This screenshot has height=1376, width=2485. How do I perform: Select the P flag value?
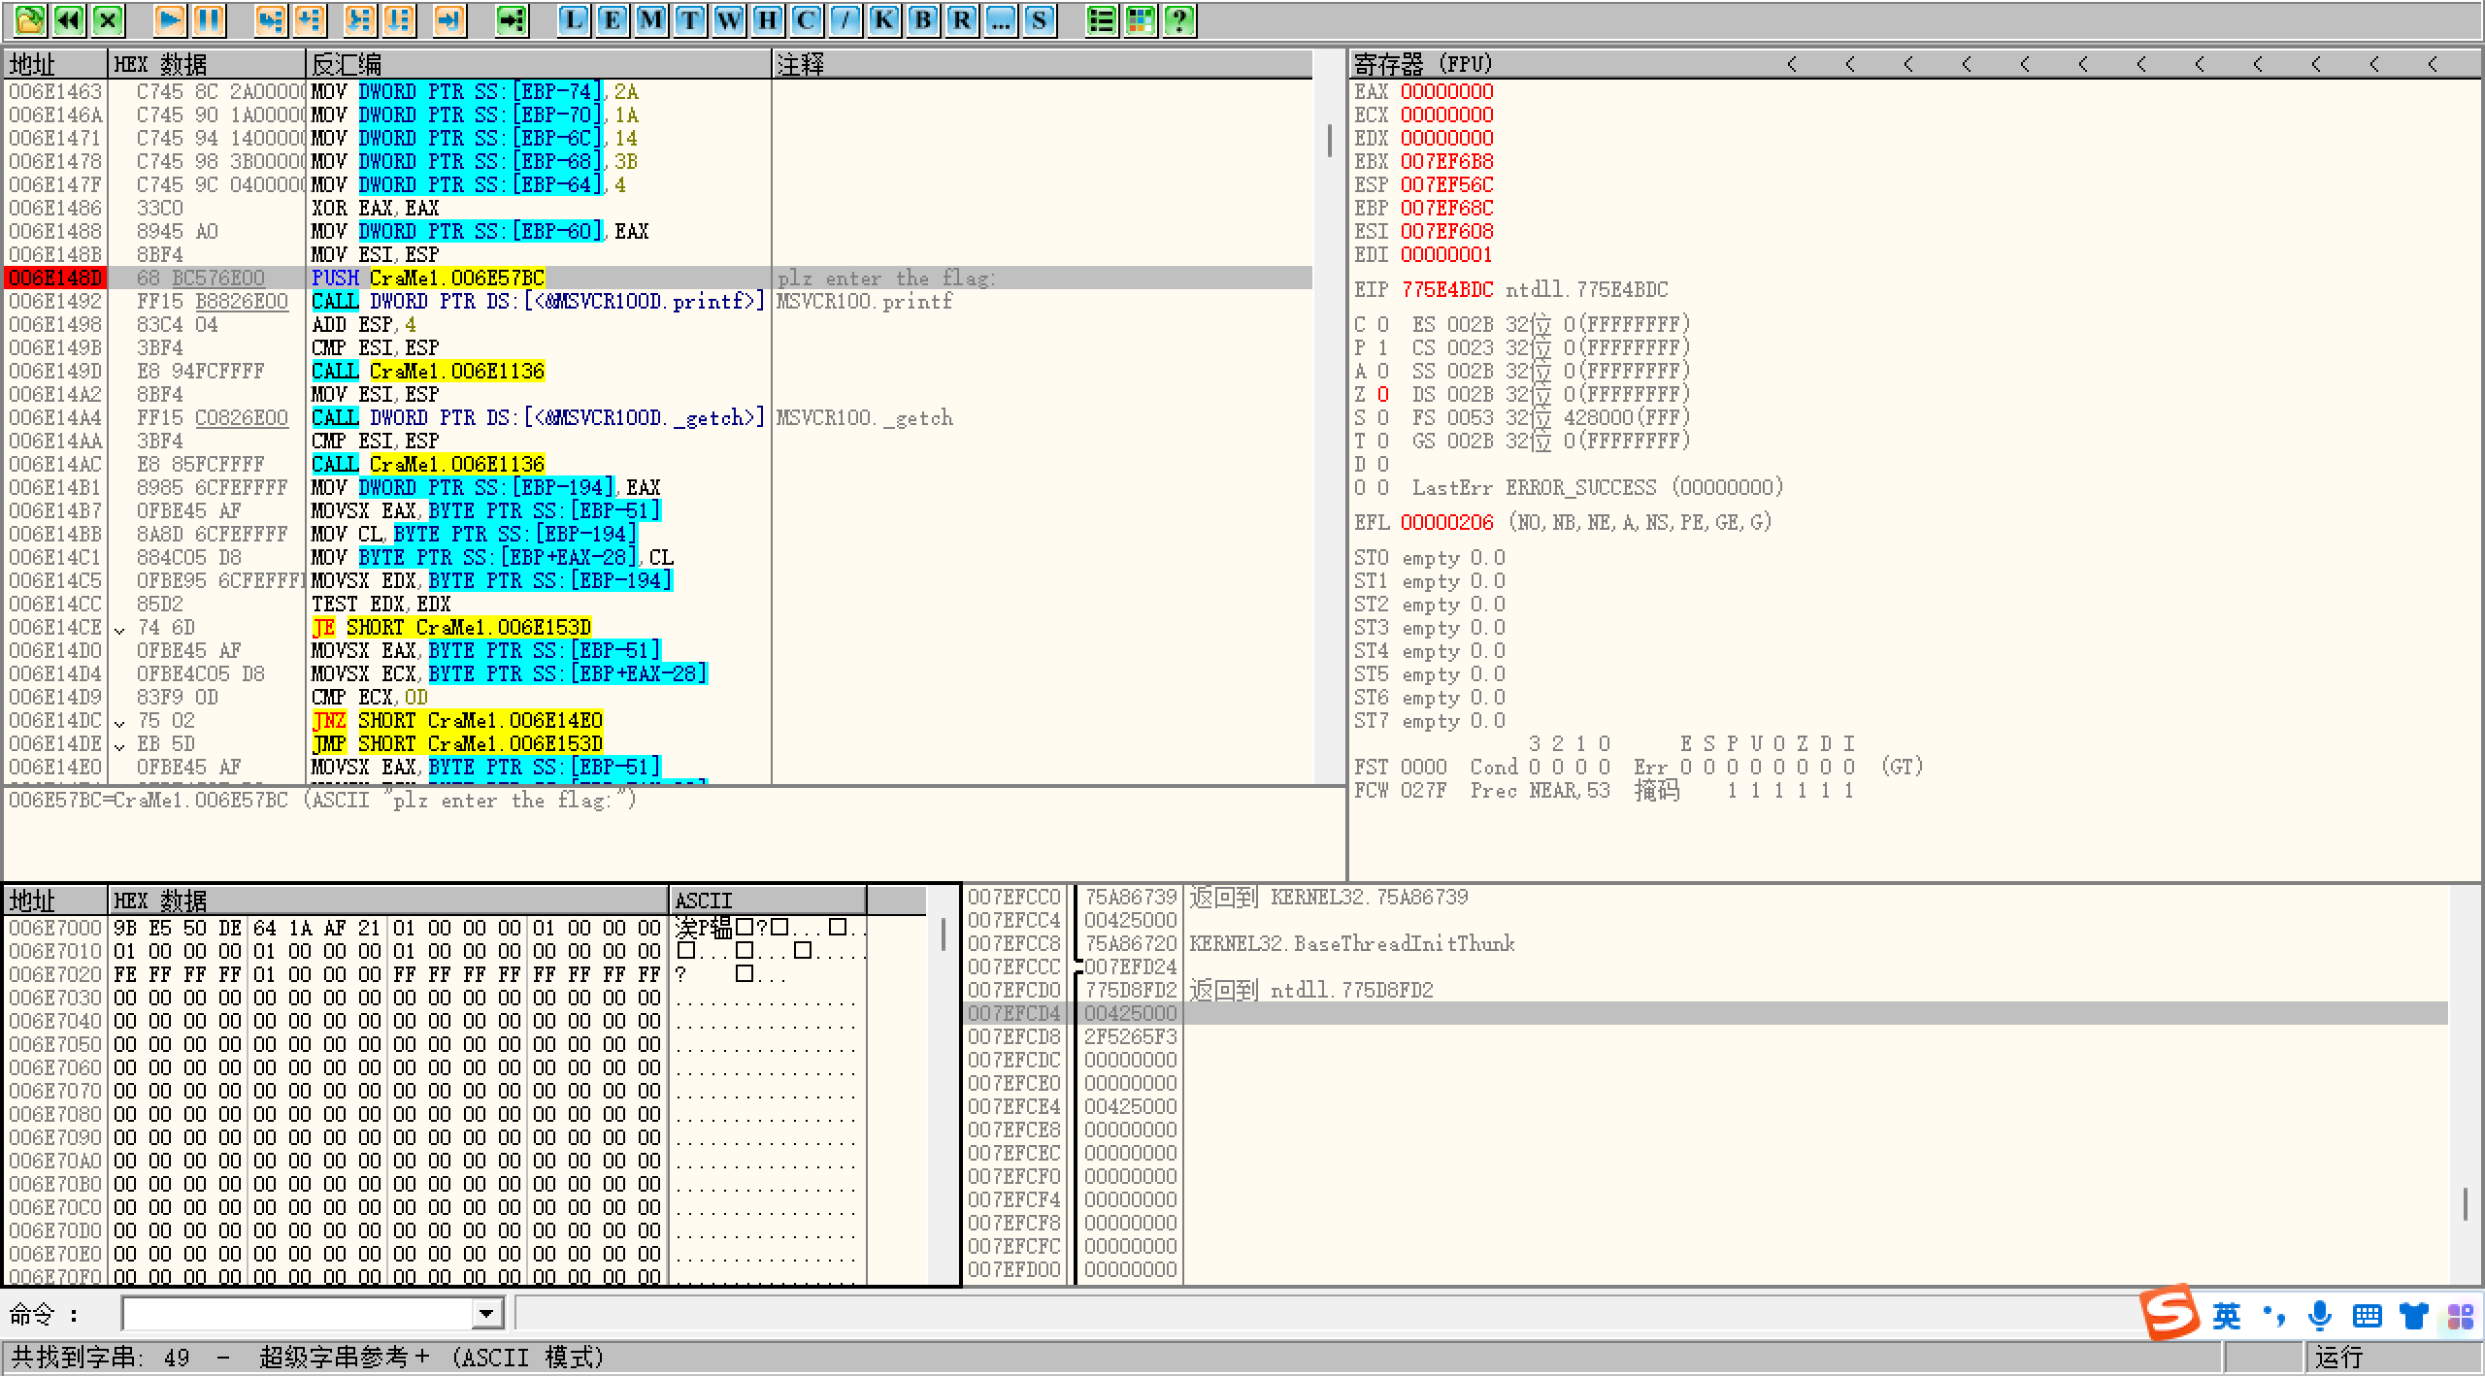(1383, 347)
